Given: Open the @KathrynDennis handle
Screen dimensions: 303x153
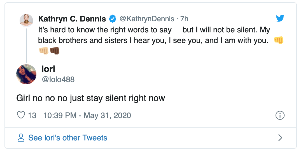Looking at the screenshot, I should 147,19.
